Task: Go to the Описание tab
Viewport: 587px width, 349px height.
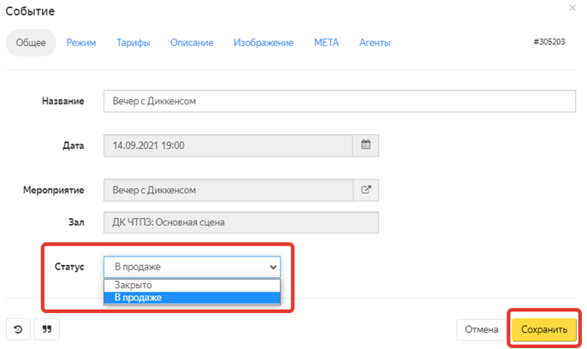Action: pyautogui.click(x=191, y=43)
